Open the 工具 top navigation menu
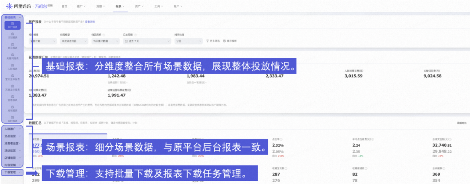 click(x=159, y=6)
